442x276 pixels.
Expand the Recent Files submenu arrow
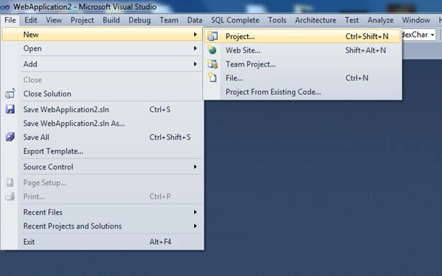tap(195, 212)
